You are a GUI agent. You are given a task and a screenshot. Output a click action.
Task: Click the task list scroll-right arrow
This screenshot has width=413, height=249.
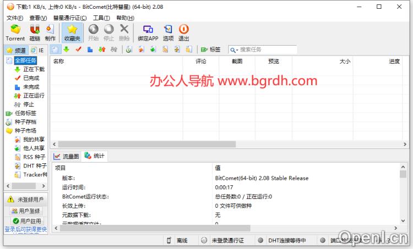(x=405, y=144)
